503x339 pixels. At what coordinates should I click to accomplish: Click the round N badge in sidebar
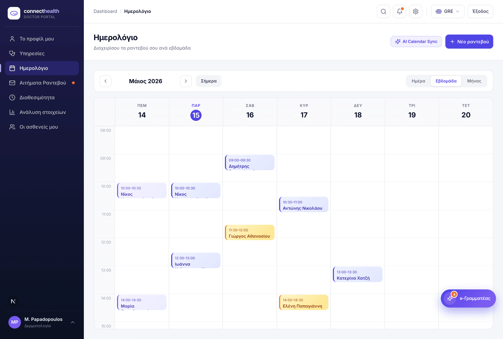coord(13,301)
